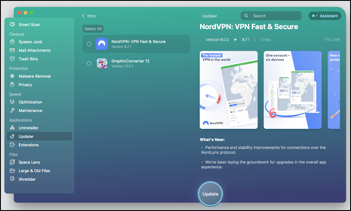Viewport: 351px width, 211px height.
Task: Click the Uninstaller icon
Action: click(x=12, y=128)
